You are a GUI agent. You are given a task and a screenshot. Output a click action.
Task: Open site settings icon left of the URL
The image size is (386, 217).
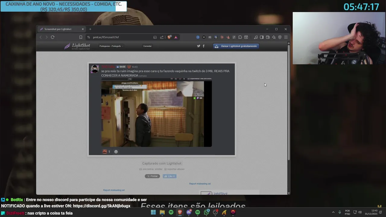[88, 37]
